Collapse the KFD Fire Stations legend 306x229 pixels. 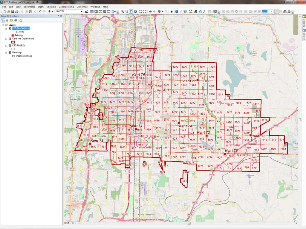(6, 28)
